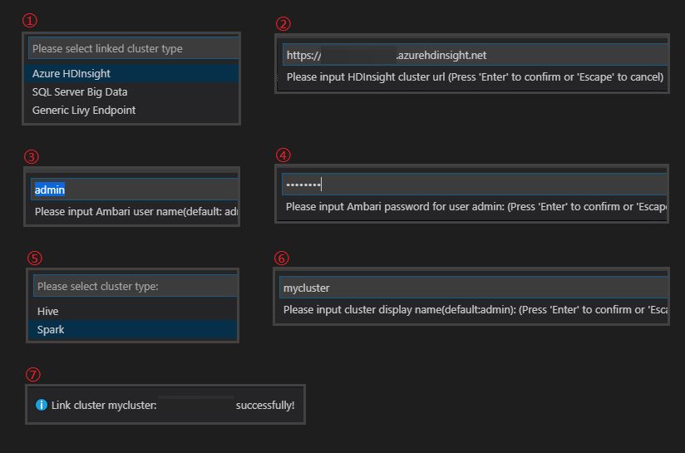The image size is (685, 453).
Task: Click the Ambari password input field
Action: tap(475, 185)
